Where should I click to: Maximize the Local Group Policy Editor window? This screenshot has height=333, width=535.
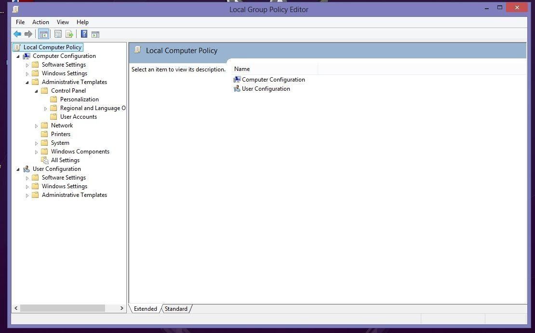point(499,8)
